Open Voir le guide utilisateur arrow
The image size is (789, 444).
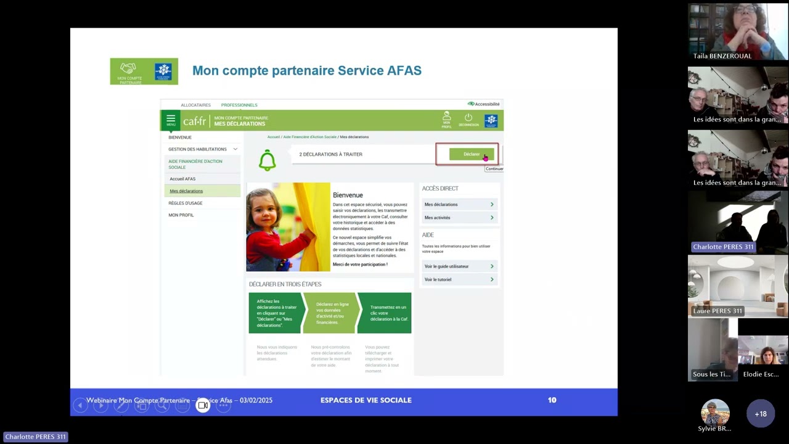click(x=492, y=266)
